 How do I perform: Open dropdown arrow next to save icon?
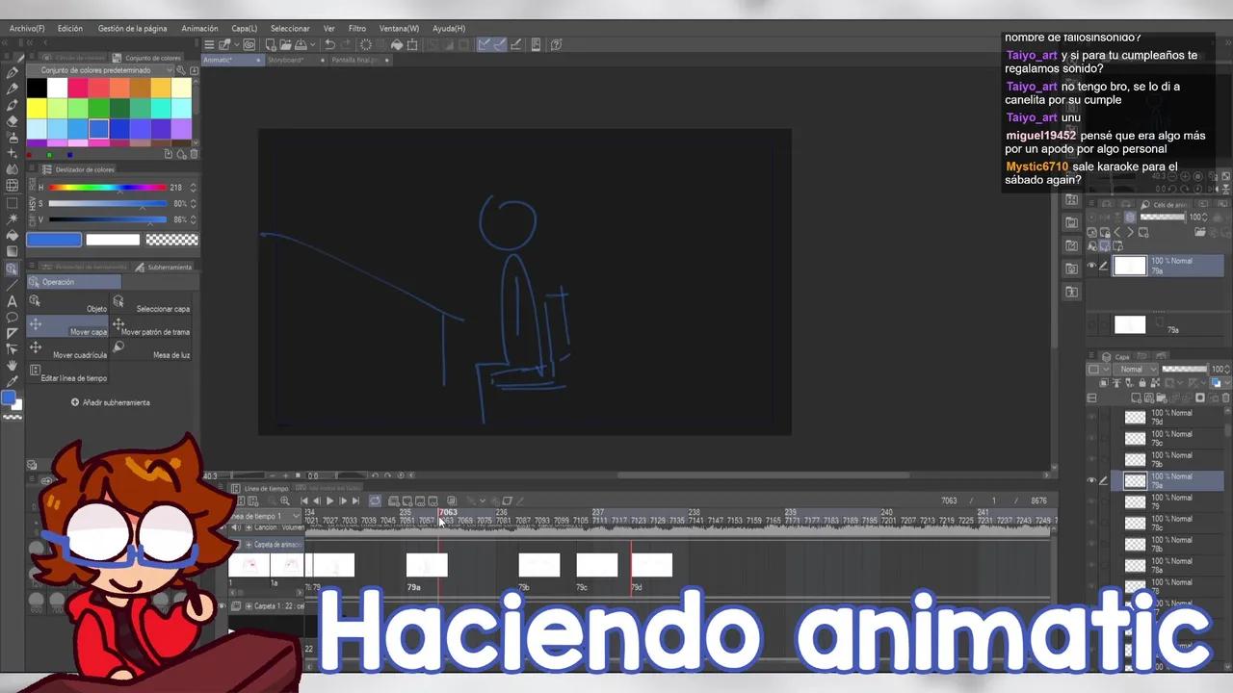point(313,44)
